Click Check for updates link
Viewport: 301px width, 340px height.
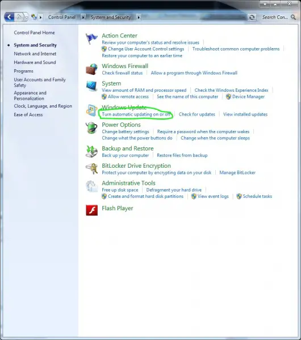pyautogui.click(x=197, y=114)
